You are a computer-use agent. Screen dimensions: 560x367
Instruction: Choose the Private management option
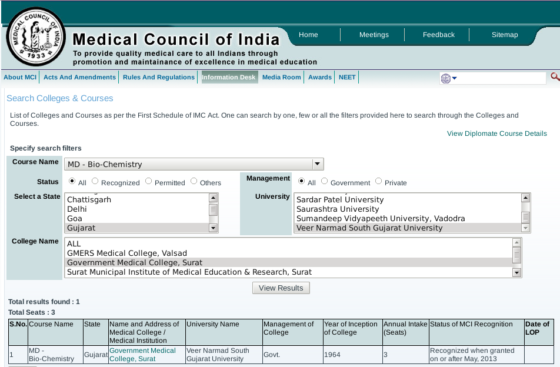[x=378, y=182]
